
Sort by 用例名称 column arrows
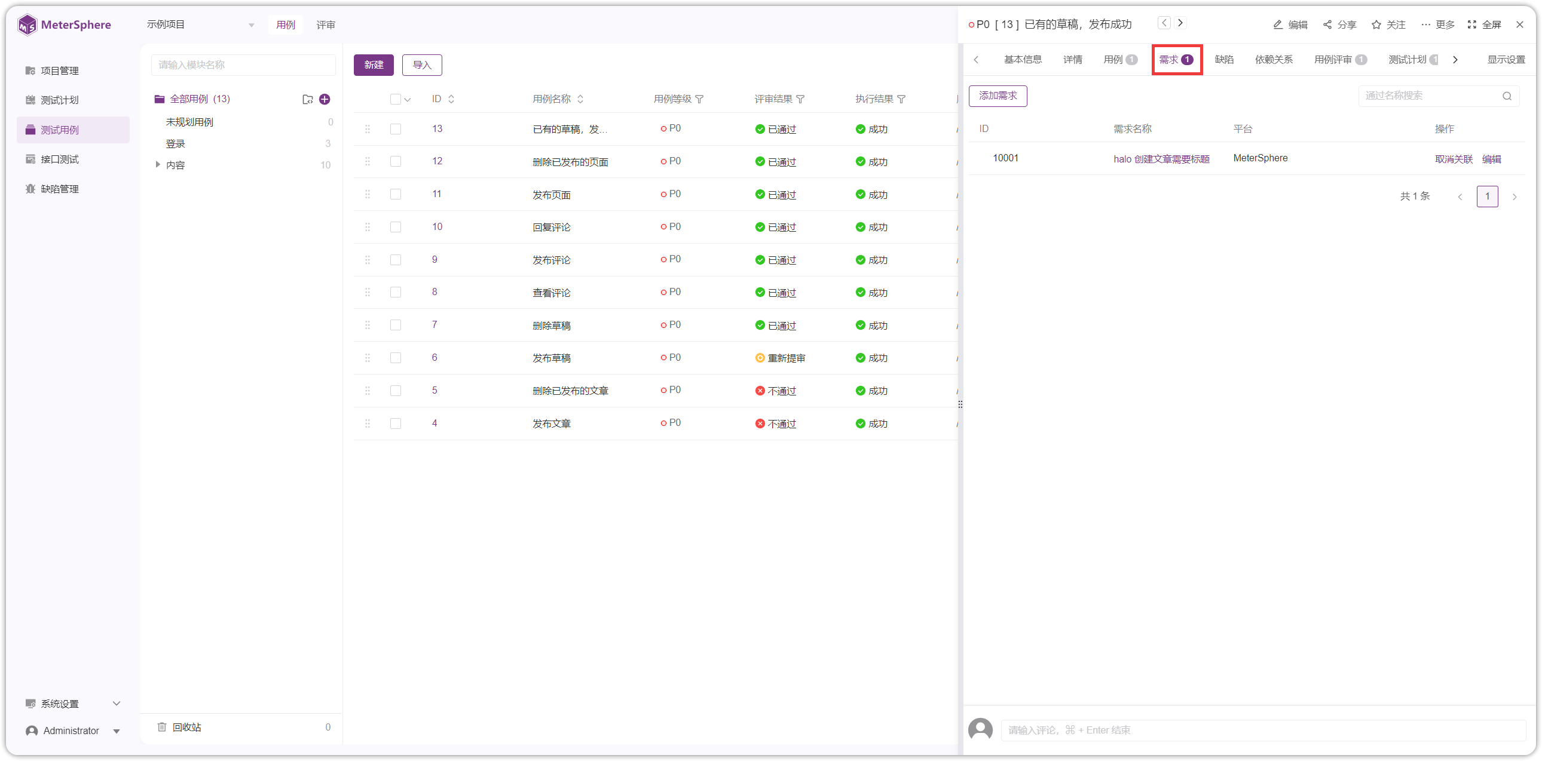[x=580, y=99]
